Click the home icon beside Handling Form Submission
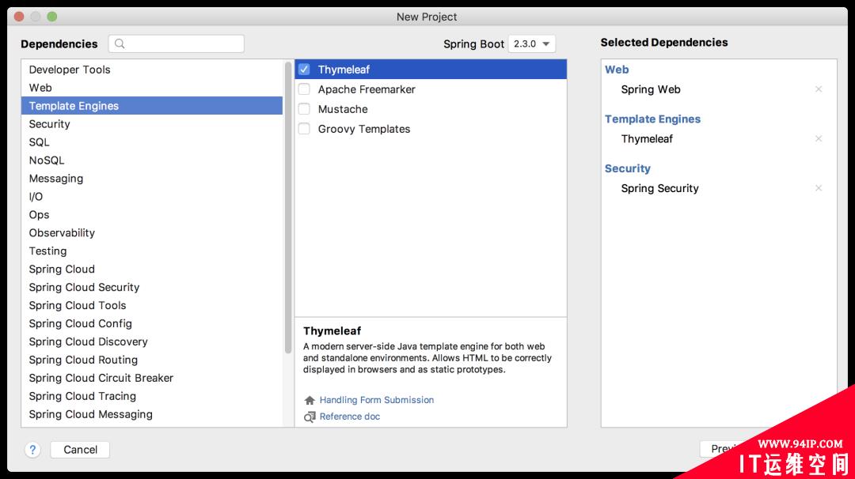This screenshot has height=479, width=855. pos(310,400)
